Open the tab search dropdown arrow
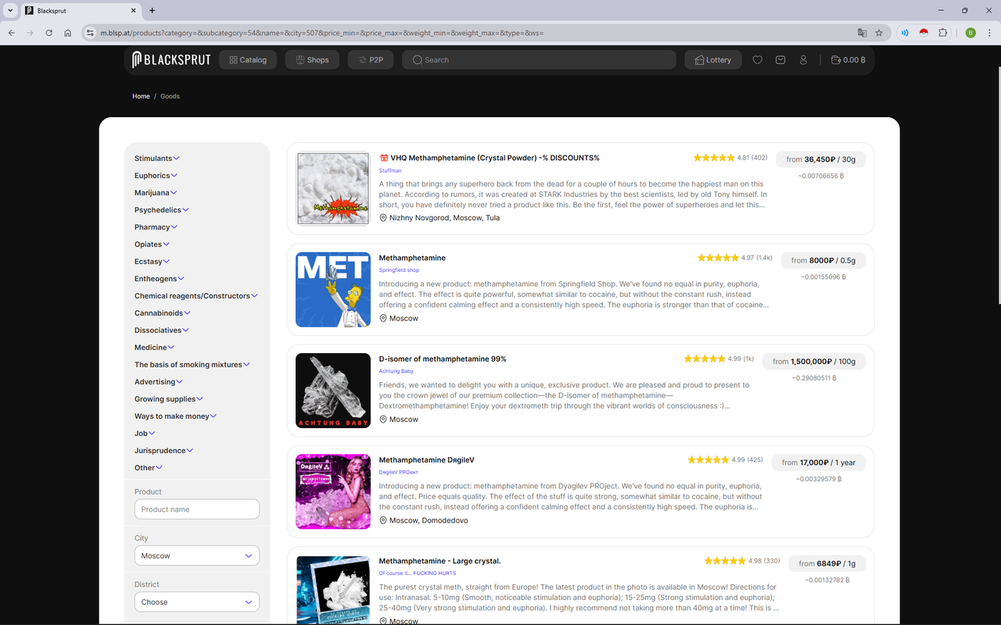 pyautogui.click(x=10, y=11)
